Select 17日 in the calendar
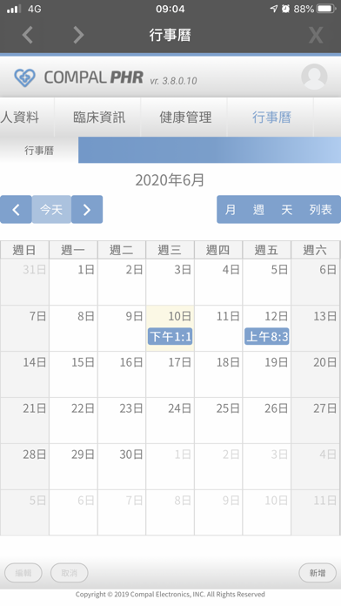The height and width of the screenshot is (606, 341). (x=170, y=374)
